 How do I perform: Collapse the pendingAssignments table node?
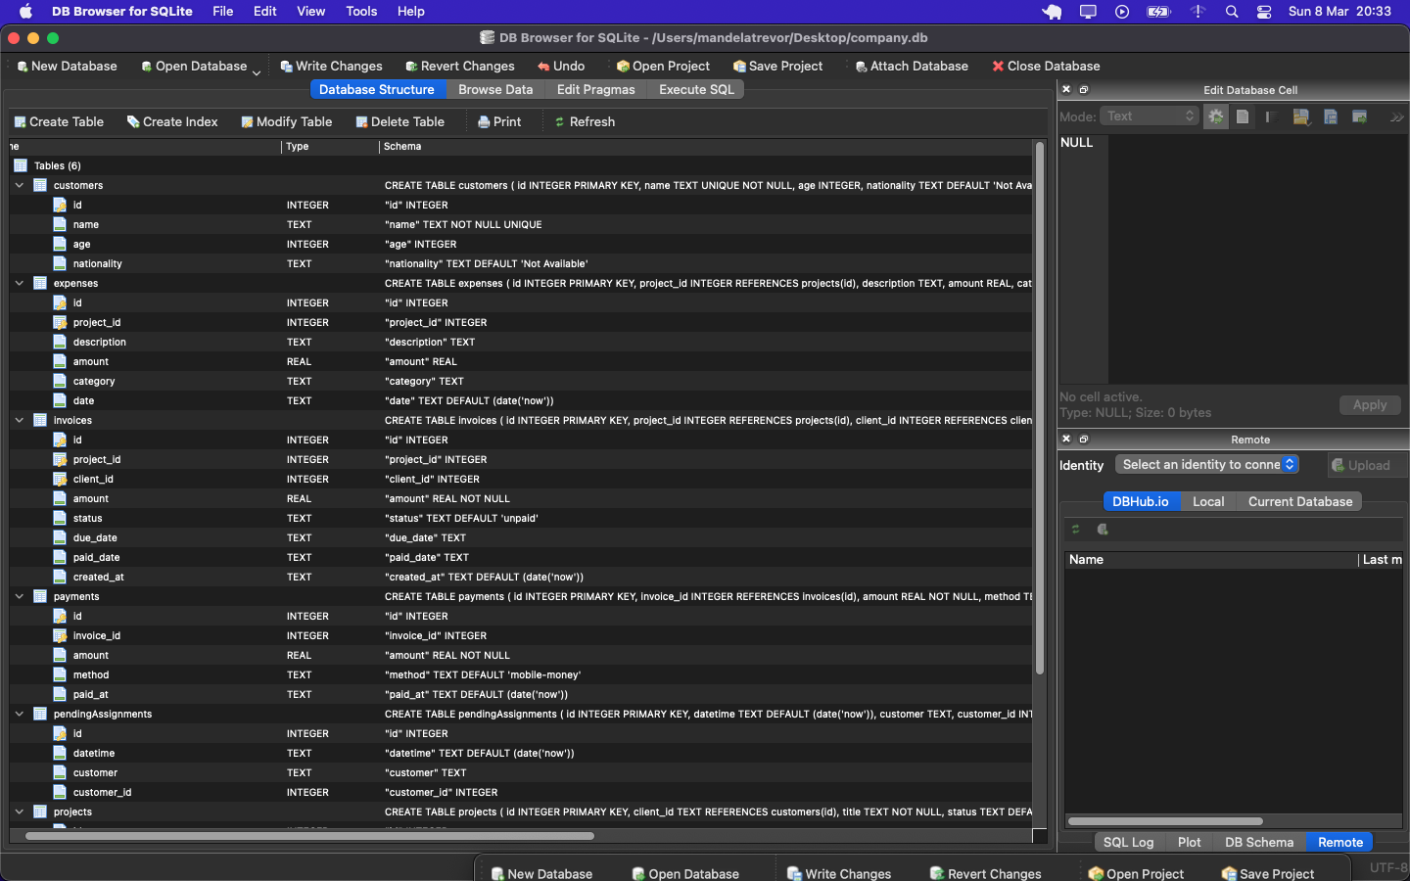click(x=20, y=714)
